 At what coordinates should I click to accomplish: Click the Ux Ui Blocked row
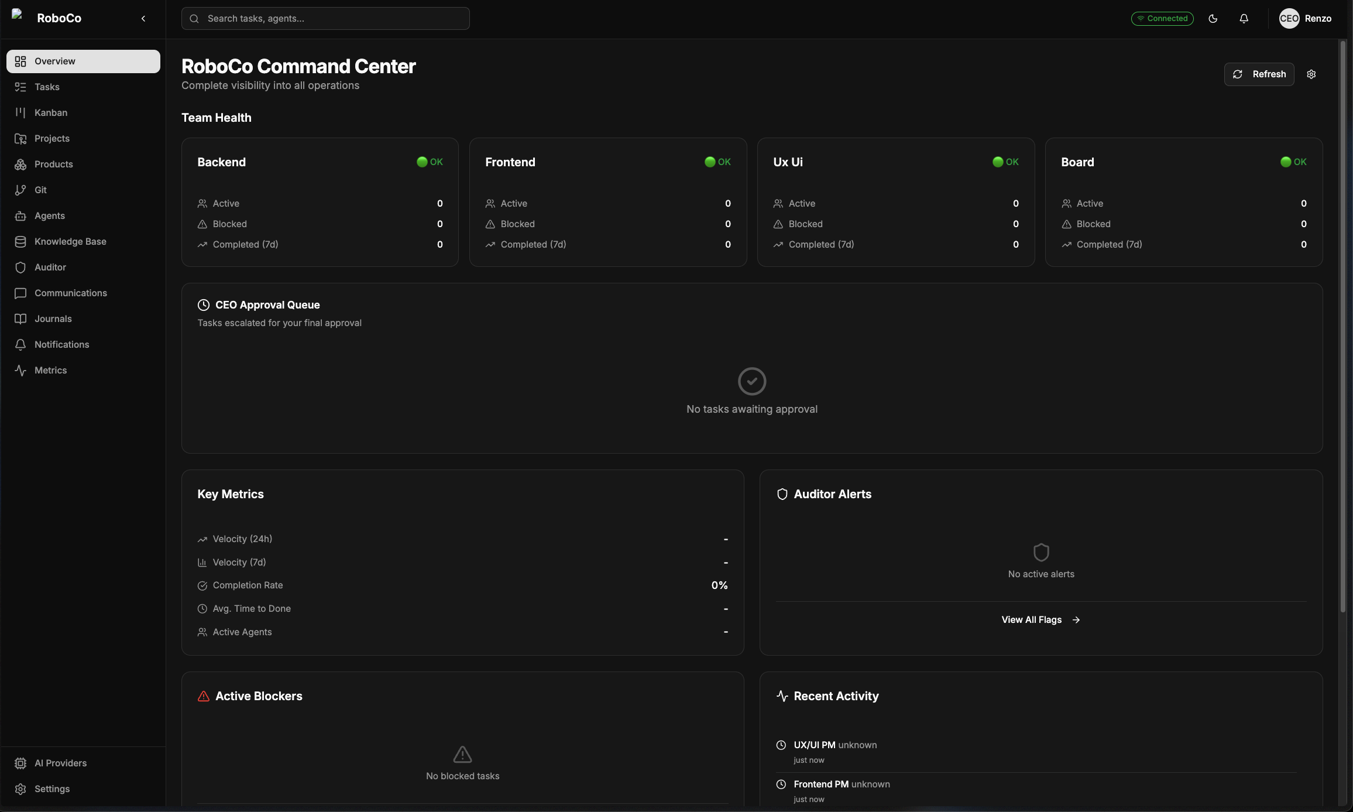896,224
